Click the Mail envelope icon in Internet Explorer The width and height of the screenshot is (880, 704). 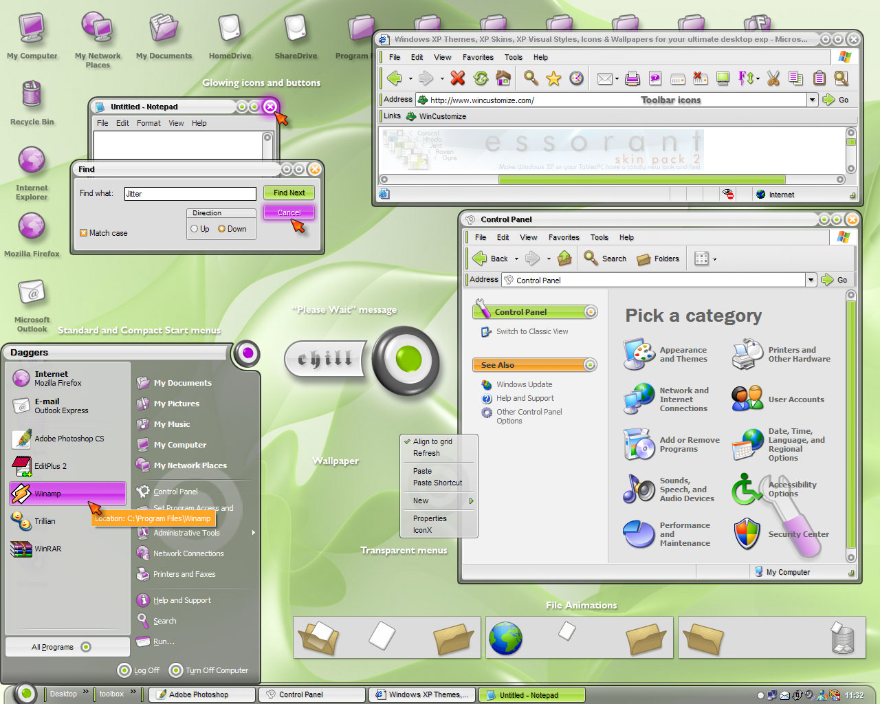pos(605,79)
